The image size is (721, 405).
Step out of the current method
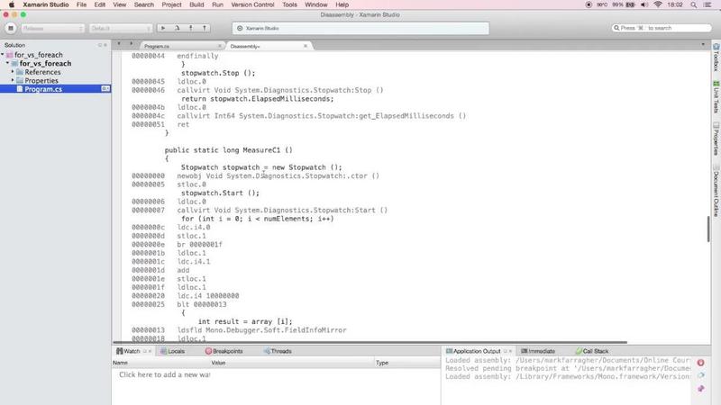pyautogui.click(x=205, y=28)
